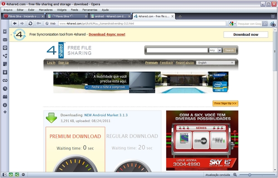Focus the 4shared search input field

click(x=177, y=50)
